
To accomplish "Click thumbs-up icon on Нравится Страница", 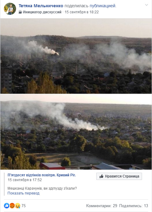I will point(101,176).
